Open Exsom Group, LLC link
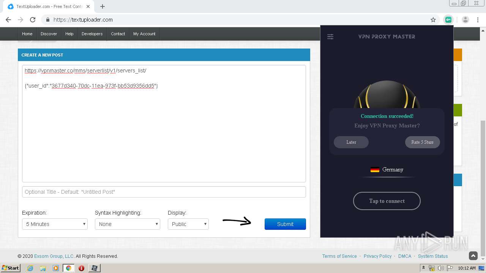This screenshot has width=486, height=273. [x=54, y=256]
